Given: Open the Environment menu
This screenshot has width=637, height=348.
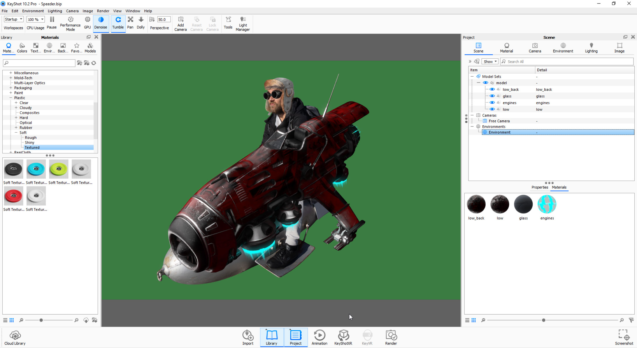Looking at the screenshot, I should [33, 11].
